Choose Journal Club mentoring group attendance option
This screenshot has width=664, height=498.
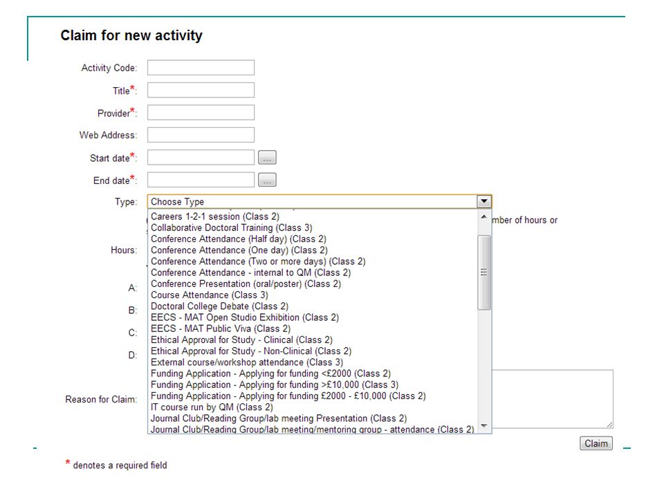[313, 429]
